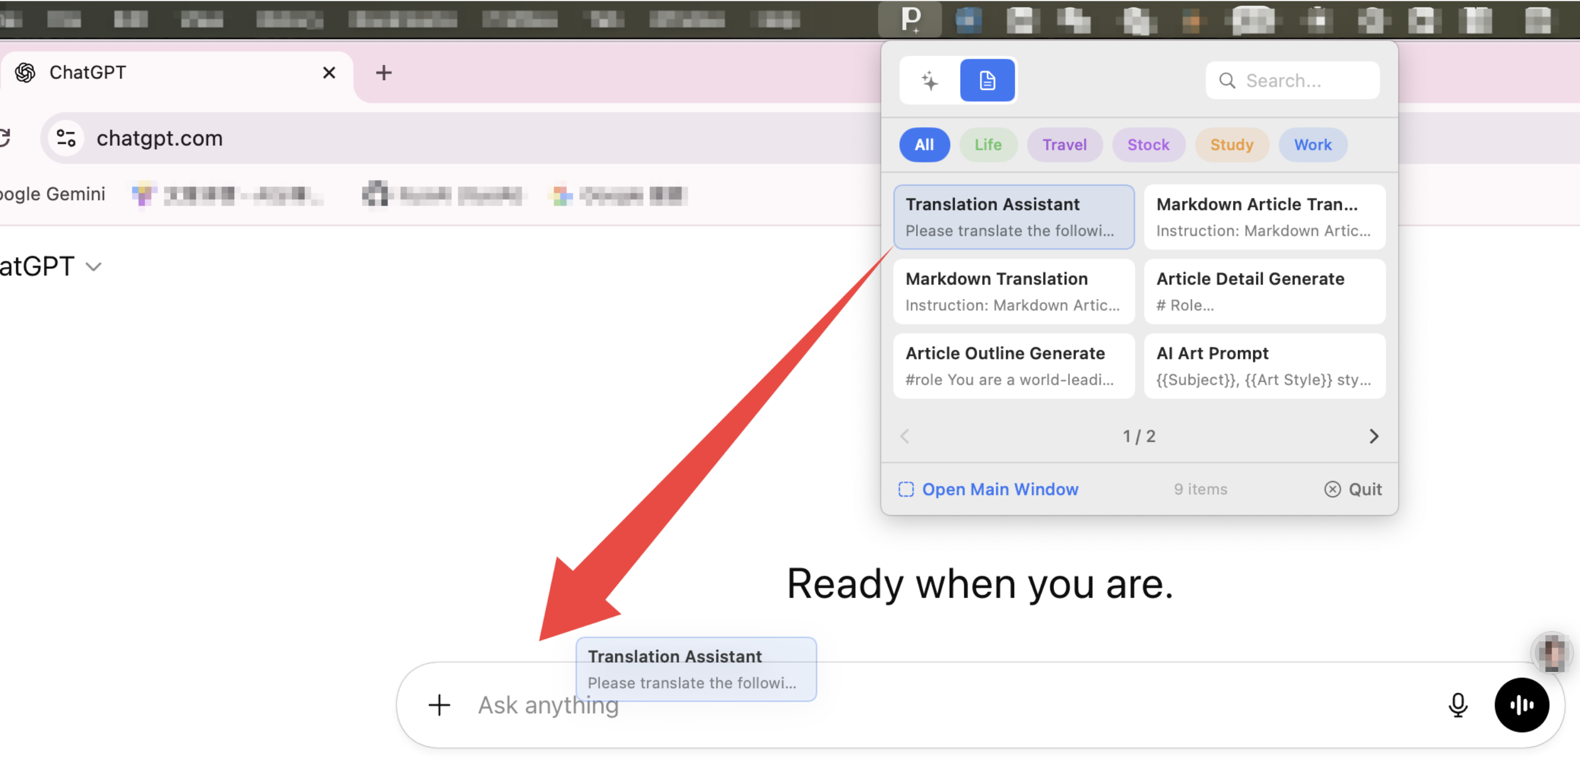Quit the prompt app

tap(1352, 489)
